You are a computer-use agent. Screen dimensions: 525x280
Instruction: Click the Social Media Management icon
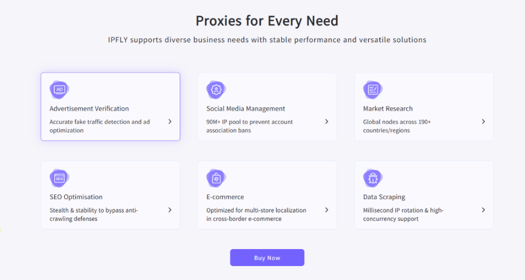(216, 90)
